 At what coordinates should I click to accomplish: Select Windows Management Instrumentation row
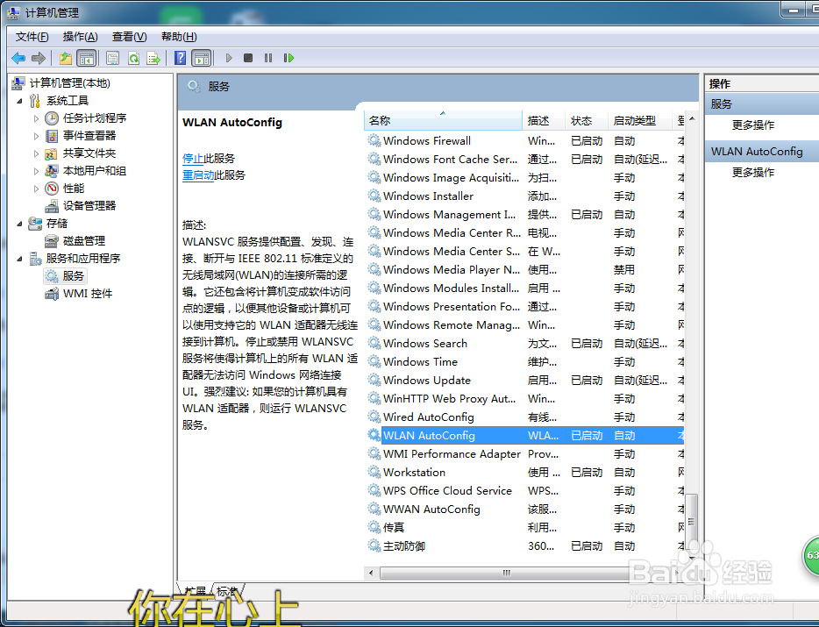point(525,215)
